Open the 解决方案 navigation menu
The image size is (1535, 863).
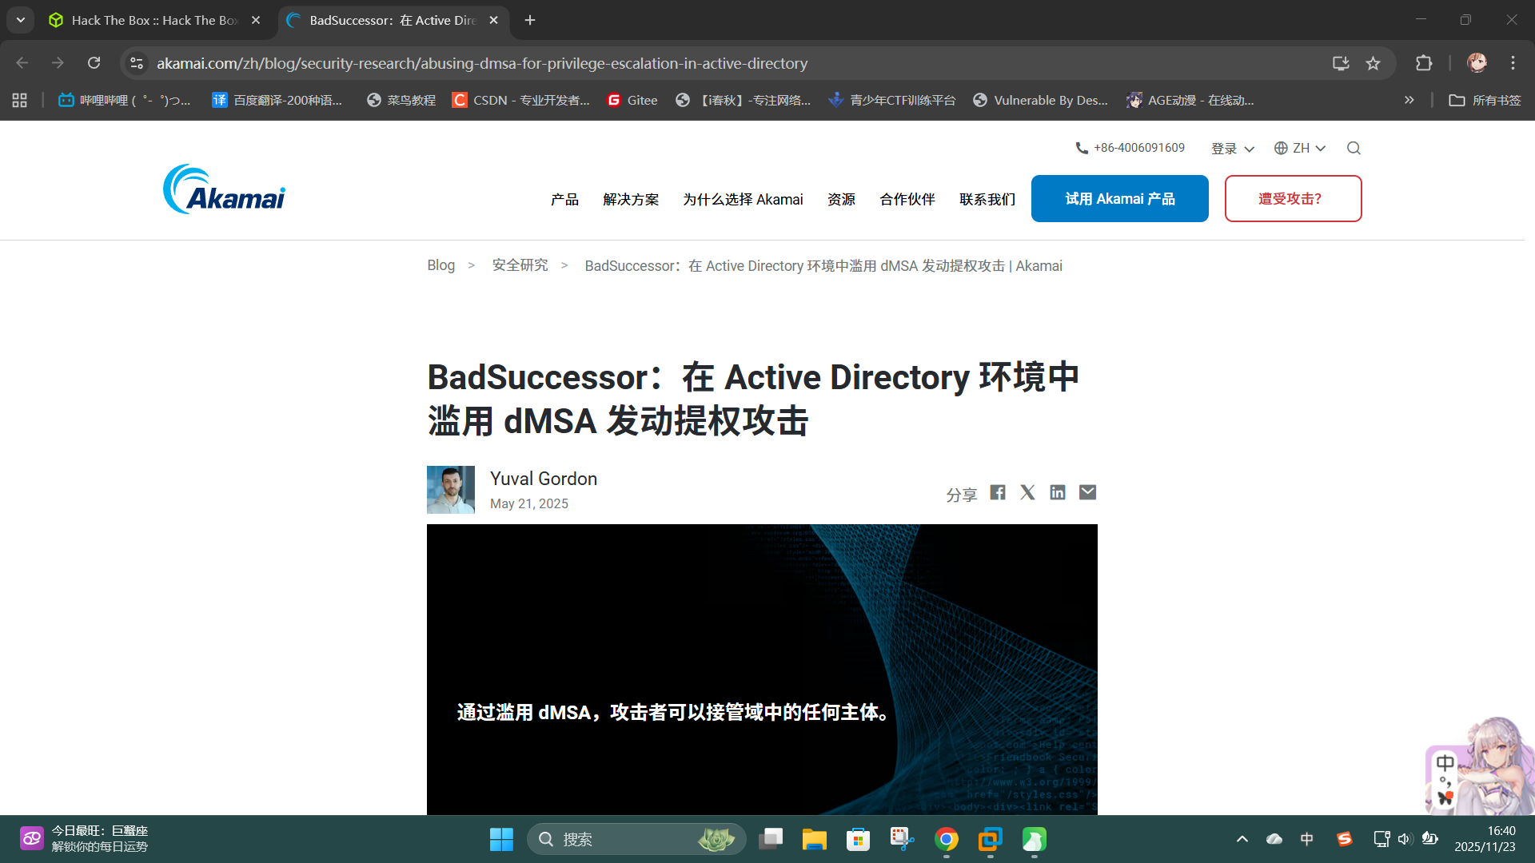click(x=631, y=199)
